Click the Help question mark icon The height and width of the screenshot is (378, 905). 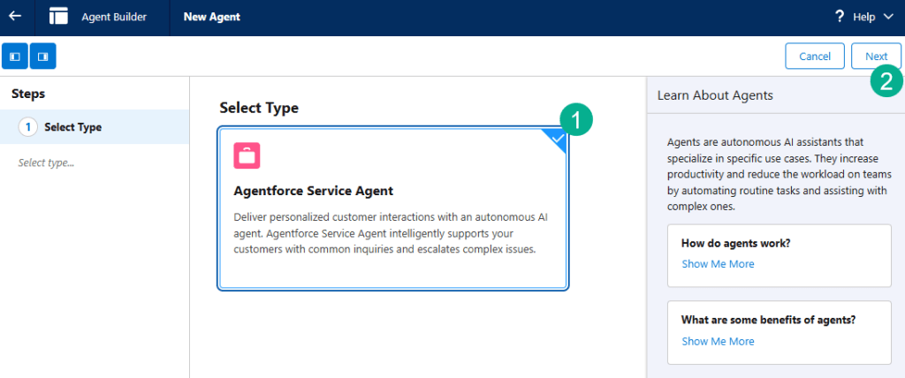(839, 16)
